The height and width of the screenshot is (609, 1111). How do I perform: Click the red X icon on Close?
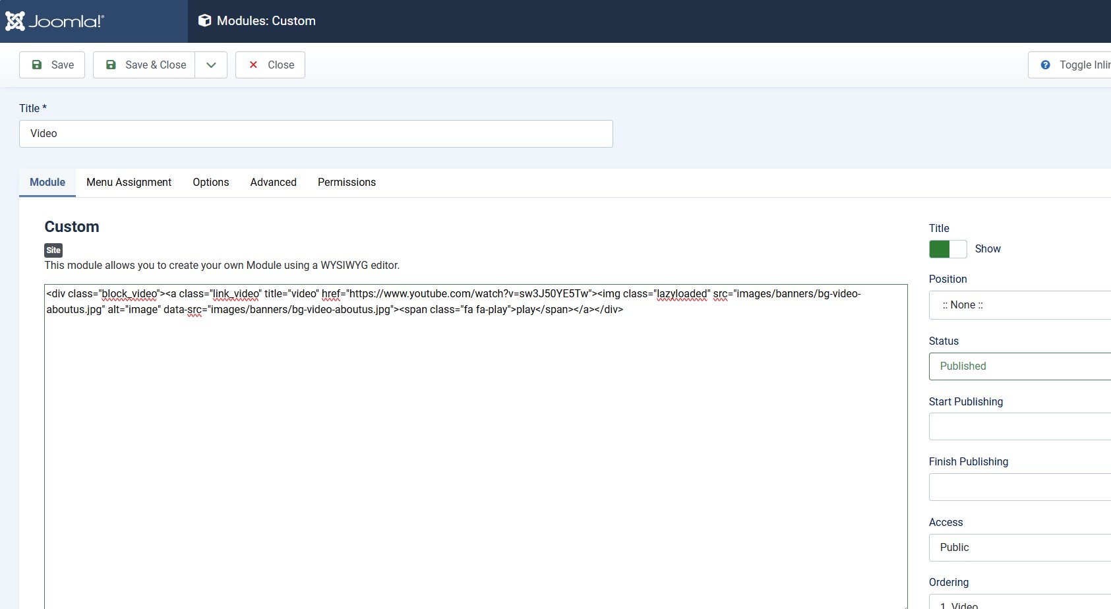pyautogui.click(x=253, y=65)
